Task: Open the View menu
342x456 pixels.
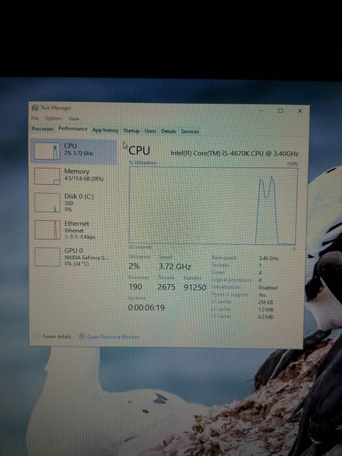Action: [x=74, y=119]
